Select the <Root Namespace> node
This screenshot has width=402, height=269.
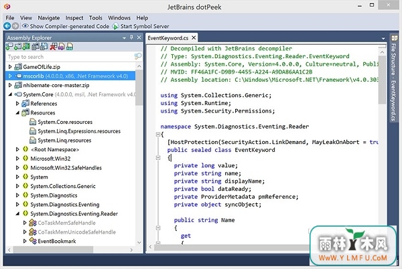(x=55, y=149)
